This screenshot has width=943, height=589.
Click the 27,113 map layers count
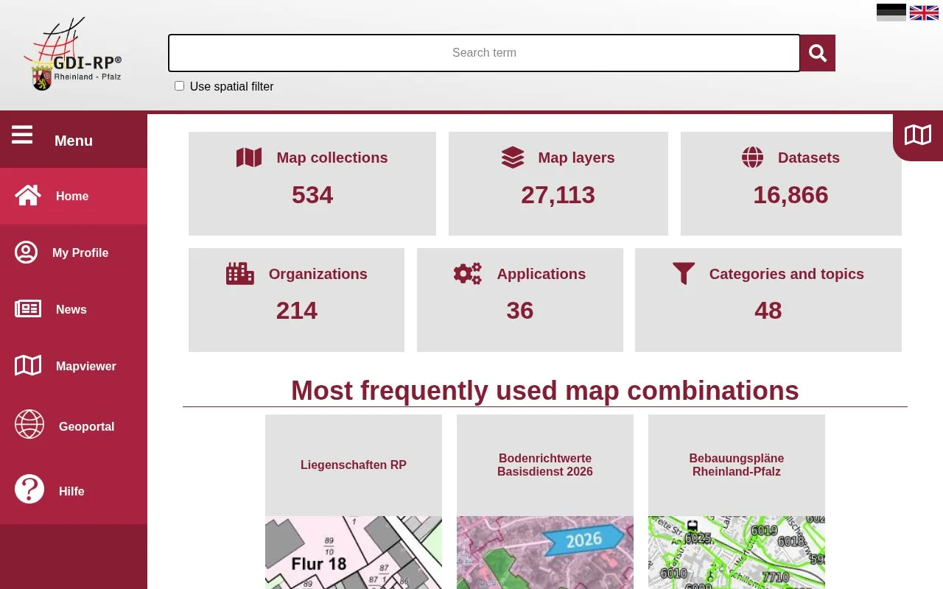pos(558,194)
